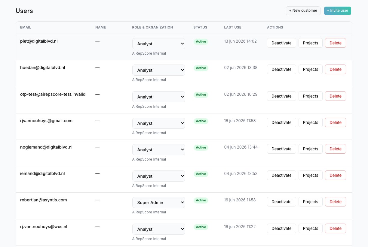Deactivate user otp-test@airepscore-test.invalid
368x247 pixels.
[281, 96]
